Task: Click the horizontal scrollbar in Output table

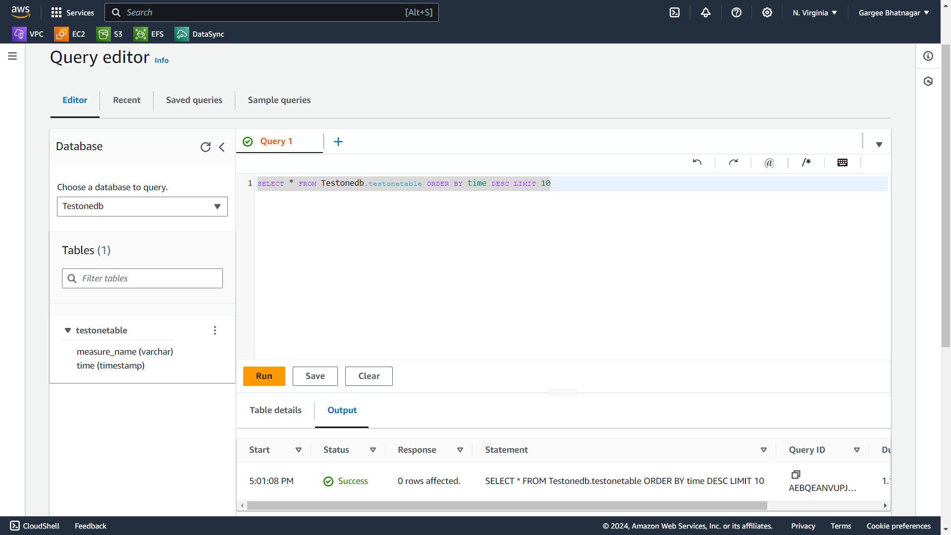Action: (x=506, y=506)
